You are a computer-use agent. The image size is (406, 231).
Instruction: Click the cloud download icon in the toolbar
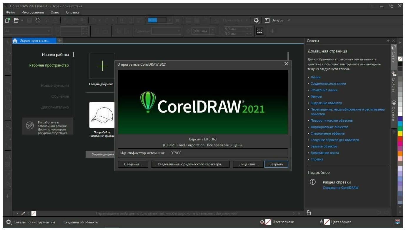click(38, 20)
